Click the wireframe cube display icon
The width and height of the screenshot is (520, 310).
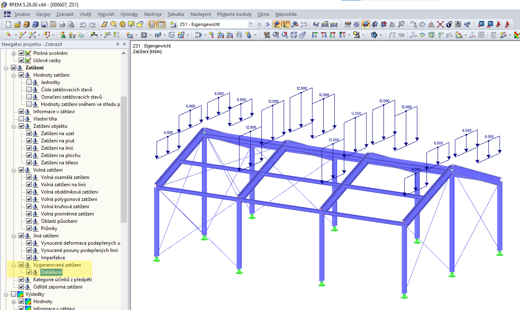[x=294, y=35]
